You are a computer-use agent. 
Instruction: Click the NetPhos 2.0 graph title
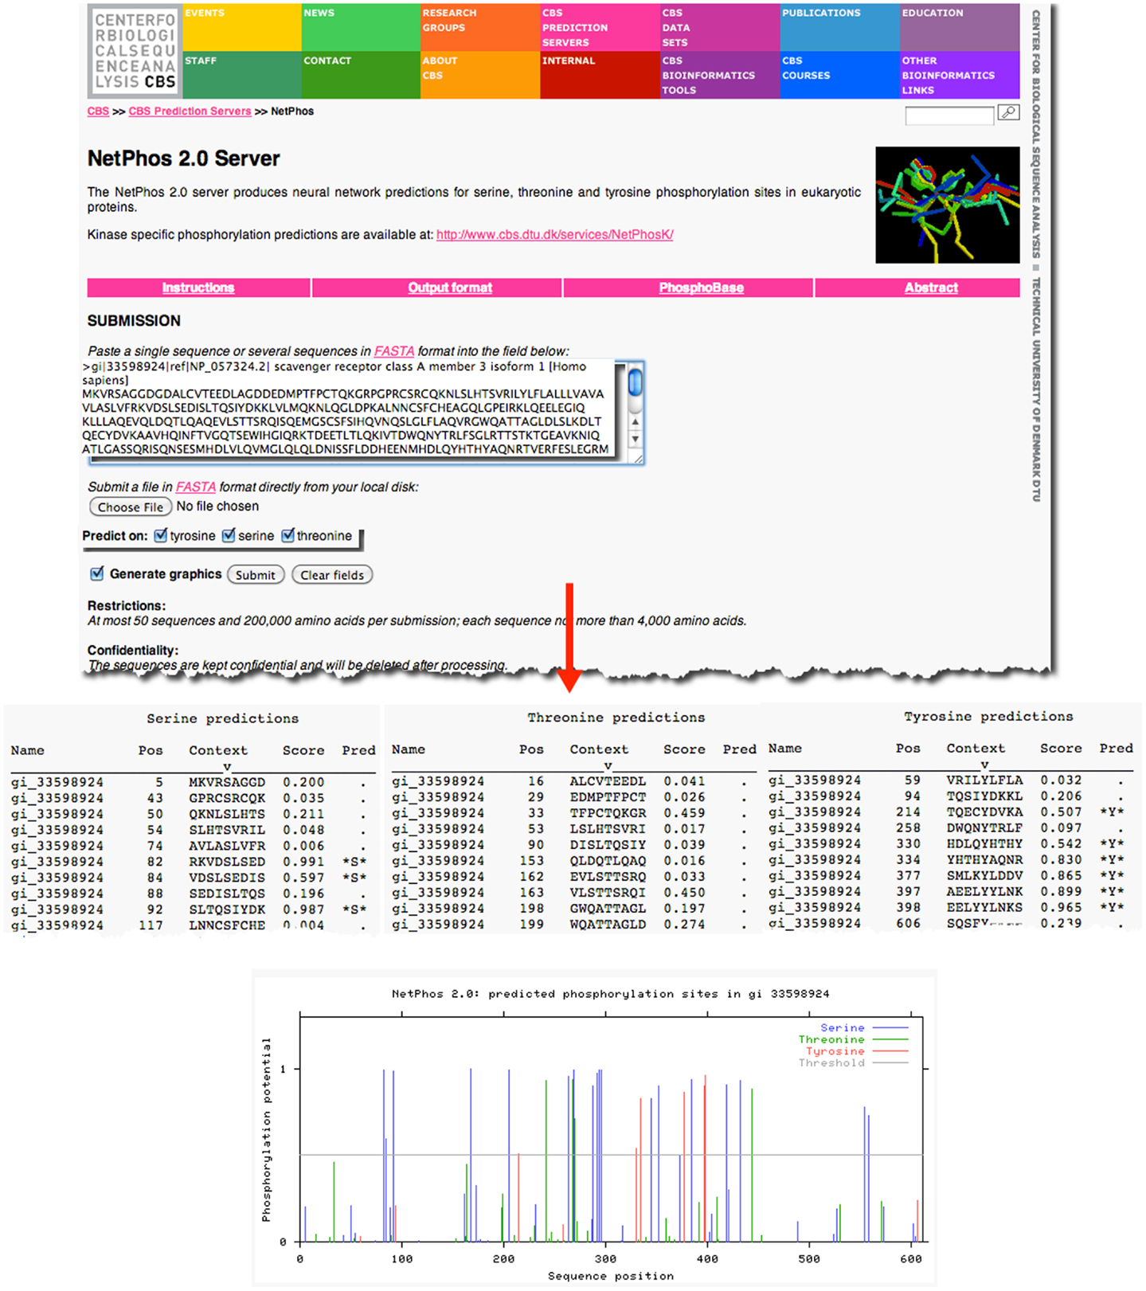coord(610,994)
